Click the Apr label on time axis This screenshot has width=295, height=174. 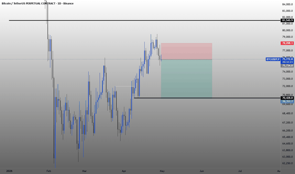124,171
